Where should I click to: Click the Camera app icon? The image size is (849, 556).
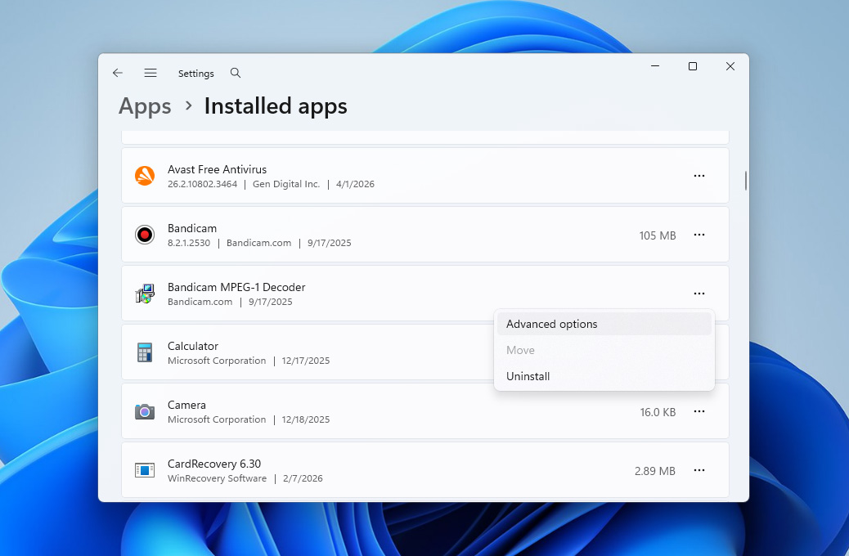tap(145, 411)
